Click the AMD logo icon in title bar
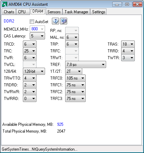 click(4, 4)
